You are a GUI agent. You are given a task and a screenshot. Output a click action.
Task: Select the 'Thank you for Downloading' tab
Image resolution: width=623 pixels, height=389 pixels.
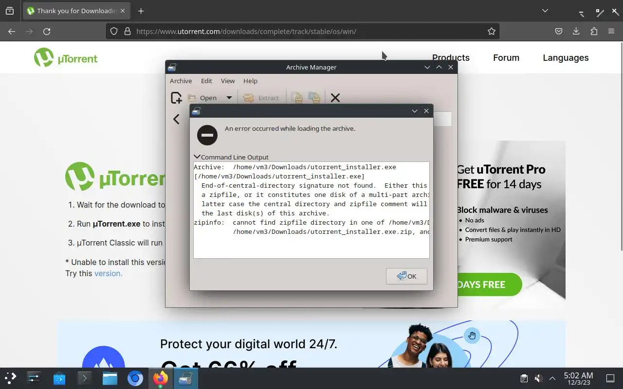coord(77,11)
